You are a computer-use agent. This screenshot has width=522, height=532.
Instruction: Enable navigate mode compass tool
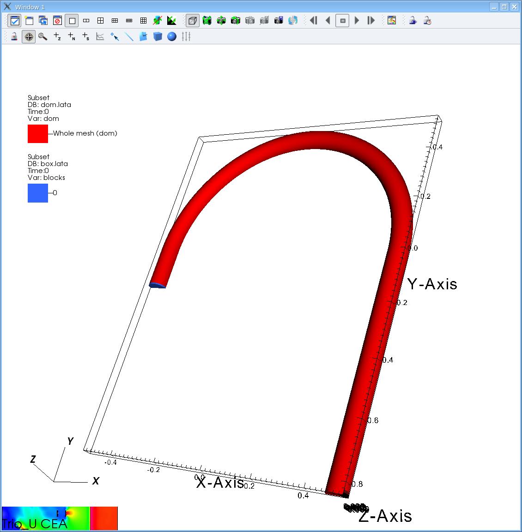pyautogui.click(x=29, y=36)
